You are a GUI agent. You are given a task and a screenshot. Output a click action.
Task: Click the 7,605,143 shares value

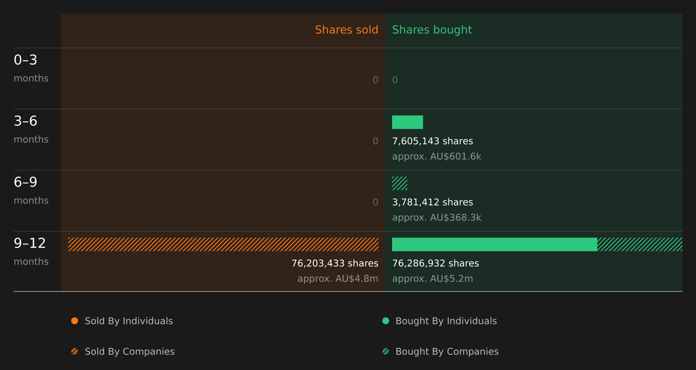tap(432, 141)
